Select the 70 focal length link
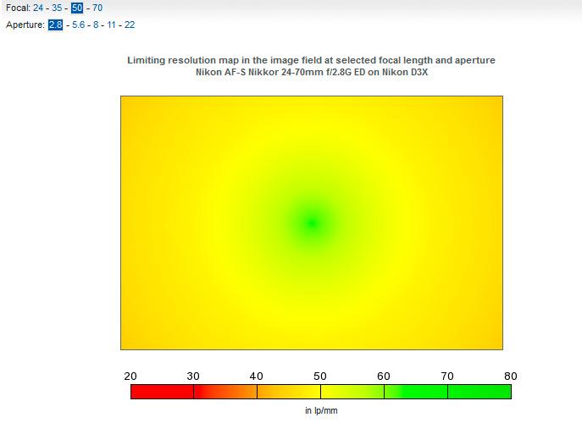Image resolution: width=582 pixels, height=434 pixels. [97, 8]
